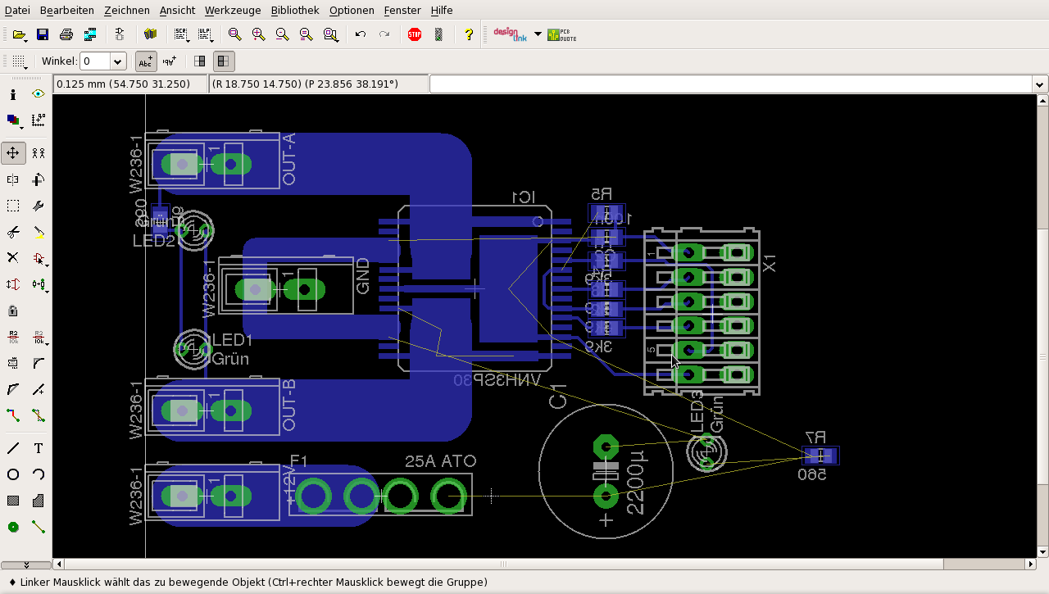1049x594 pixels.
Task: Select the Zoom-to-fit tool
Action: click(234, 34)
